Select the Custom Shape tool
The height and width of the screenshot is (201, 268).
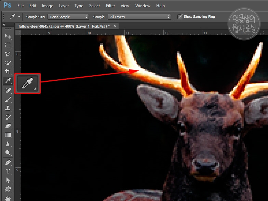[x=8, y=189]
